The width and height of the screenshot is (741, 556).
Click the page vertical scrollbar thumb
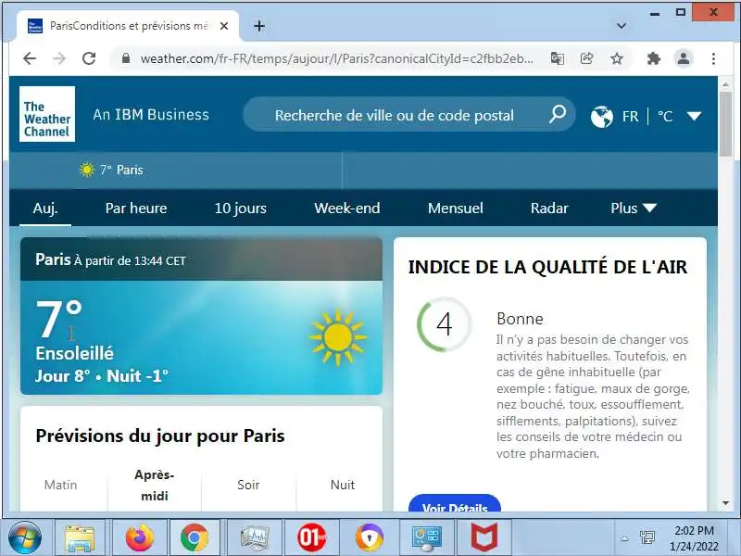725,124
